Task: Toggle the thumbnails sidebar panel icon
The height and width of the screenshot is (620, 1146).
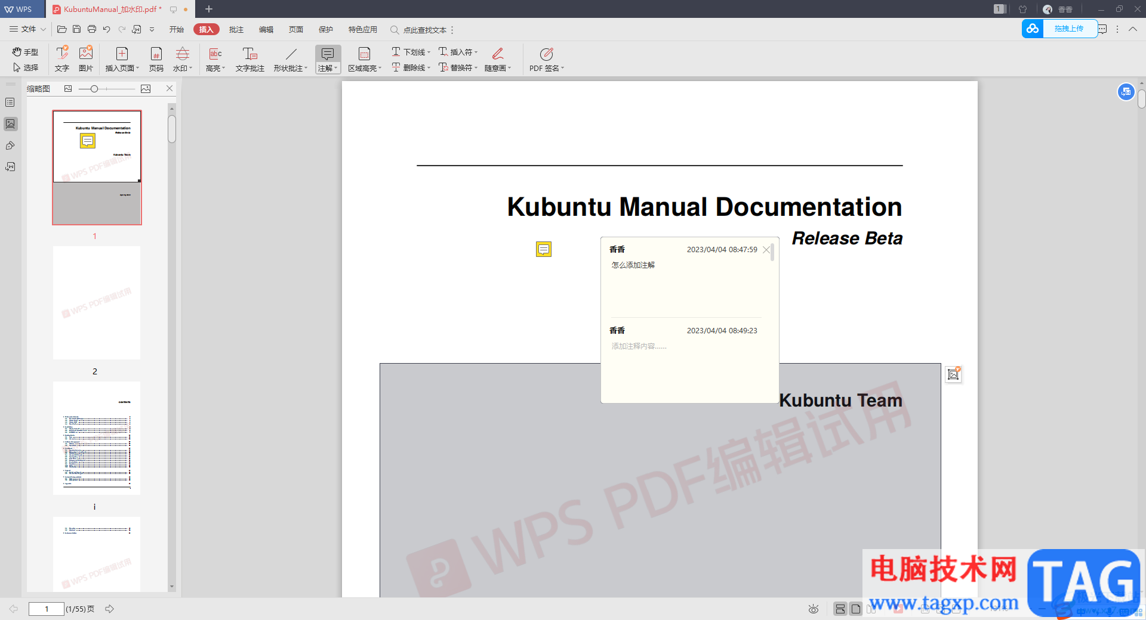Action: (x=10, y=124)
